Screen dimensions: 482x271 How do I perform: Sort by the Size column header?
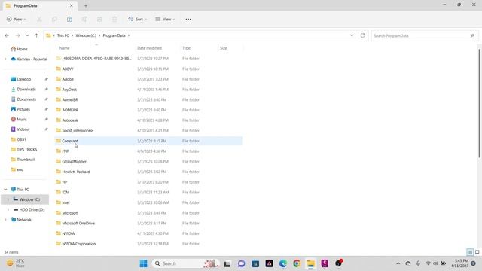point(224,48)
